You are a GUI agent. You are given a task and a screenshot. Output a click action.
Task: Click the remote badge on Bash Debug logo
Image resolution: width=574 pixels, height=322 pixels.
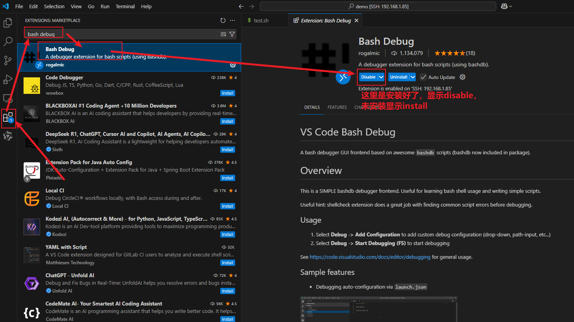pyautogui.click(x=343, y=77)
